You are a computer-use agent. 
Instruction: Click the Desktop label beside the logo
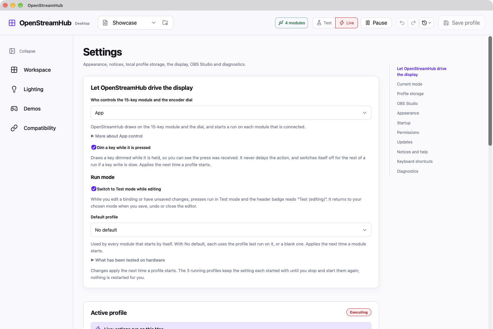tap(82, 23)
